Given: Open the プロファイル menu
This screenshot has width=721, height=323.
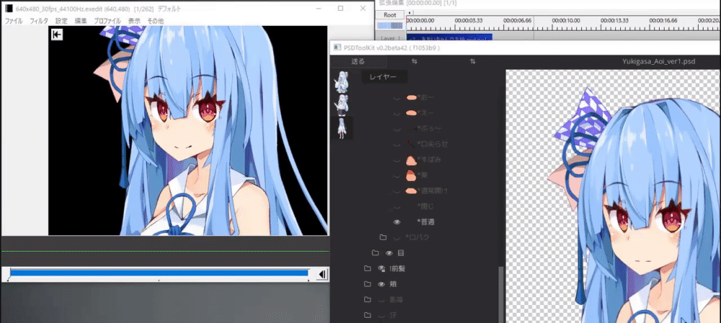Looking at the screenshot, I should 107,21.
